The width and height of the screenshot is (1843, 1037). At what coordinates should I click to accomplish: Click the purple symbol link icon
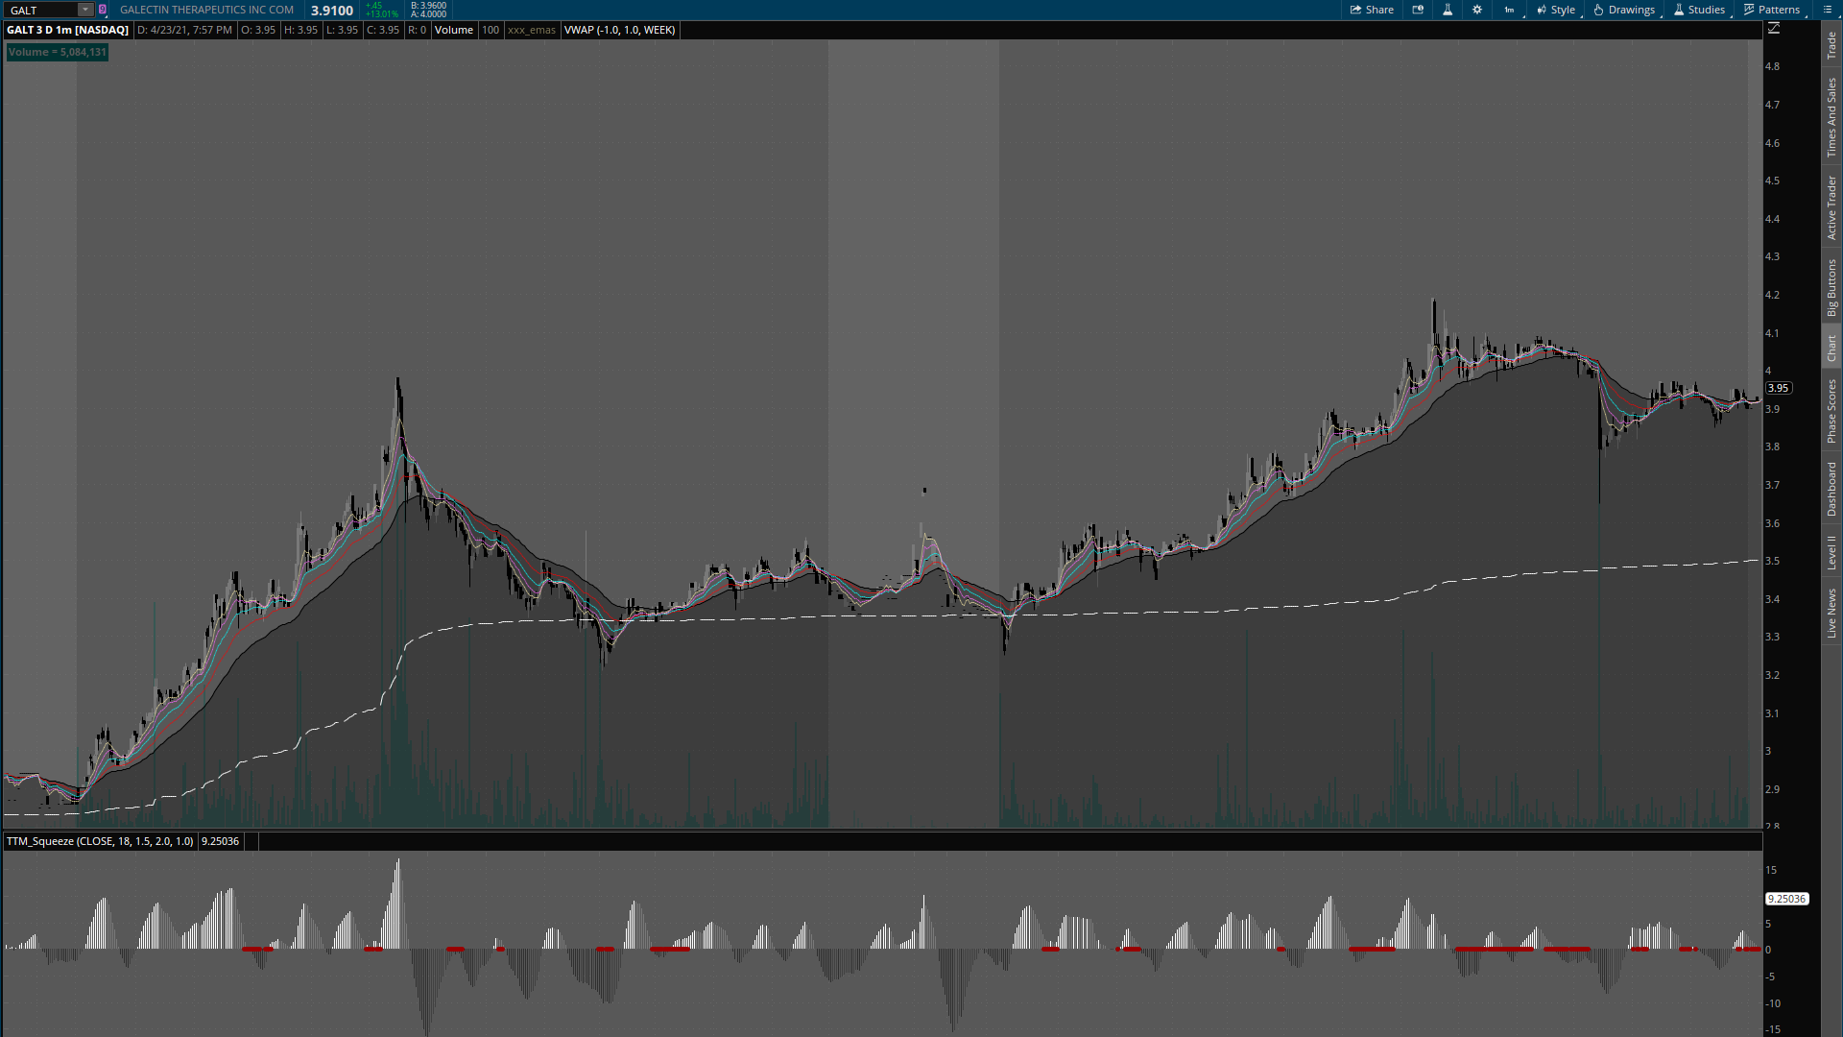[103, 10]
